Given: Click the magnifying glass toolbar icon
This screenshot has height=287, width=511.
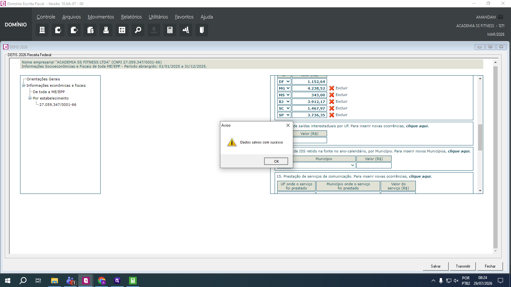Looking at the screenshot, I should pos(138,30).
